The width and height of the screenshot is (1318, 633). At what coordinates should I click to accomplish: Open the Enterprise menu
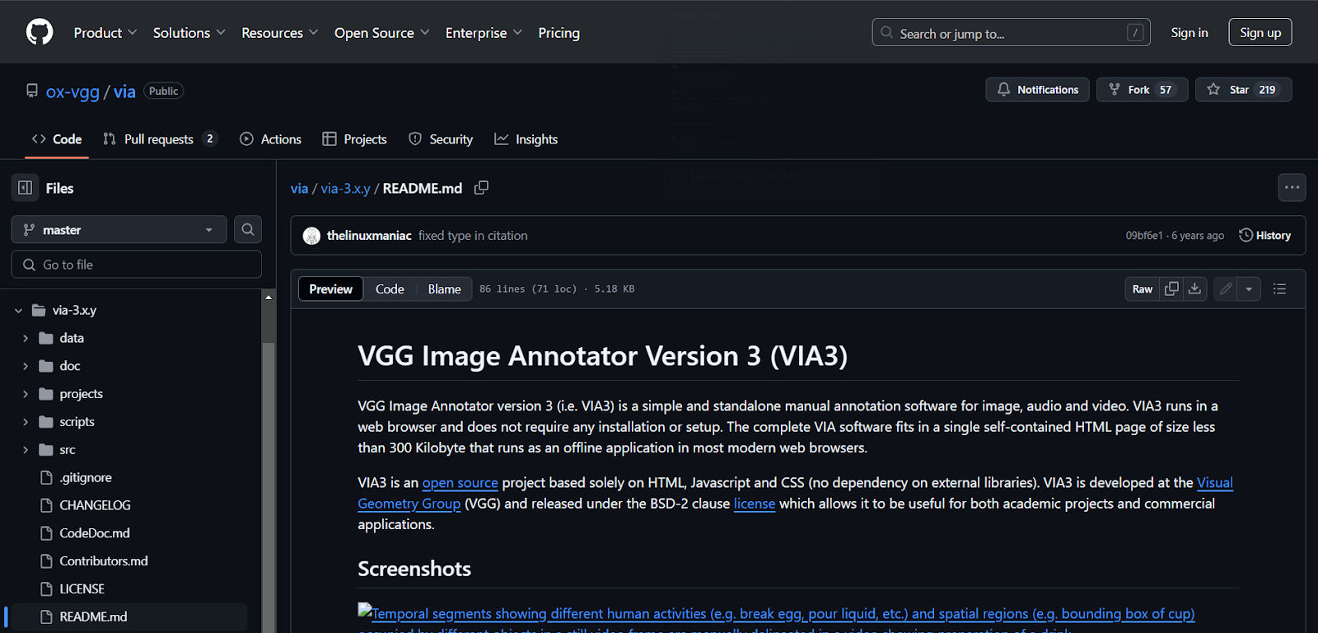pos(484,33)
